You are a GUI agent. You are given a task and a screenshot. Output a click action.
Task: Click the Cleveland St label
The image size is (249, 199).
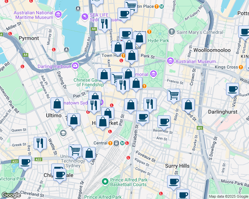(x=32, y=193)
